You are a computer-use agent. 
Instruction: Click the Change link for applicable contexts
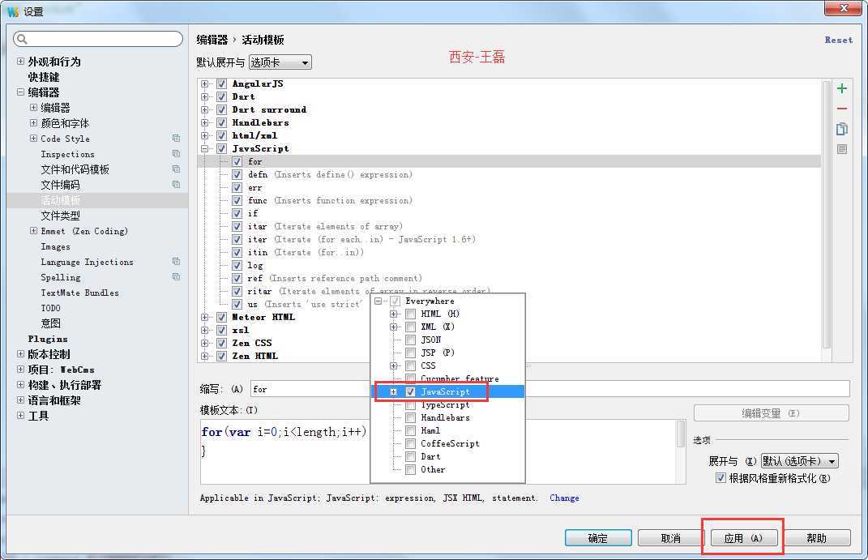pos(564,498)
